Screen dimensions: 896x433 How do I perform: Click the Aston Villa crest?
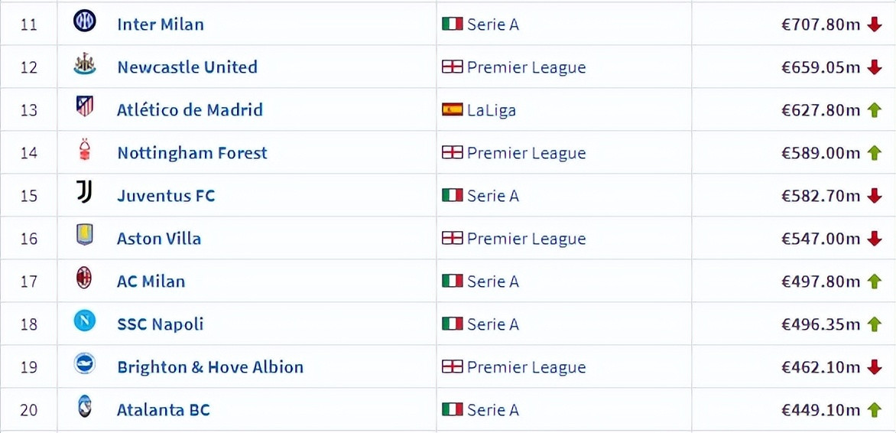click(85, 235)
